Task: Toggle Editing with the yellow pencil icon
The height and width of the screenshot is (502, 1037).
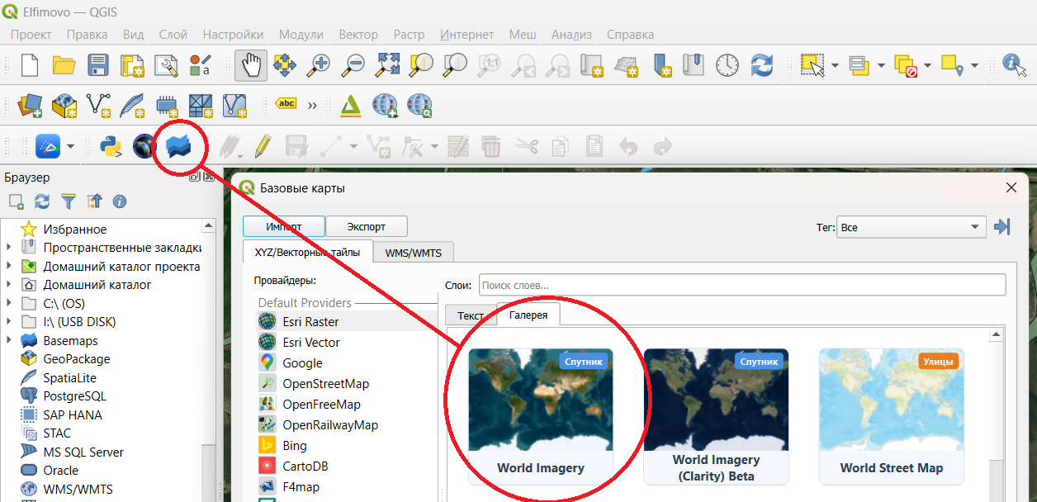Action: coord(263,147)
